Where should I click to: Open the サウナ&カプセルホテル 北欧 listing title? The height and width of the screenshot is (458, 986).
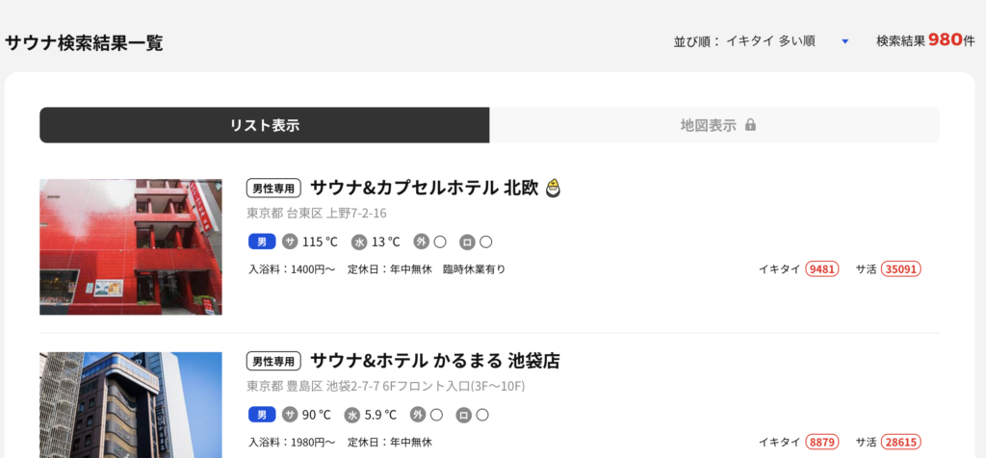click(425, 188)
